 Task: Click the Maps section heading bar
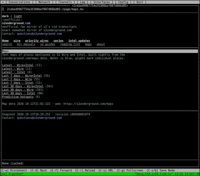100,51
